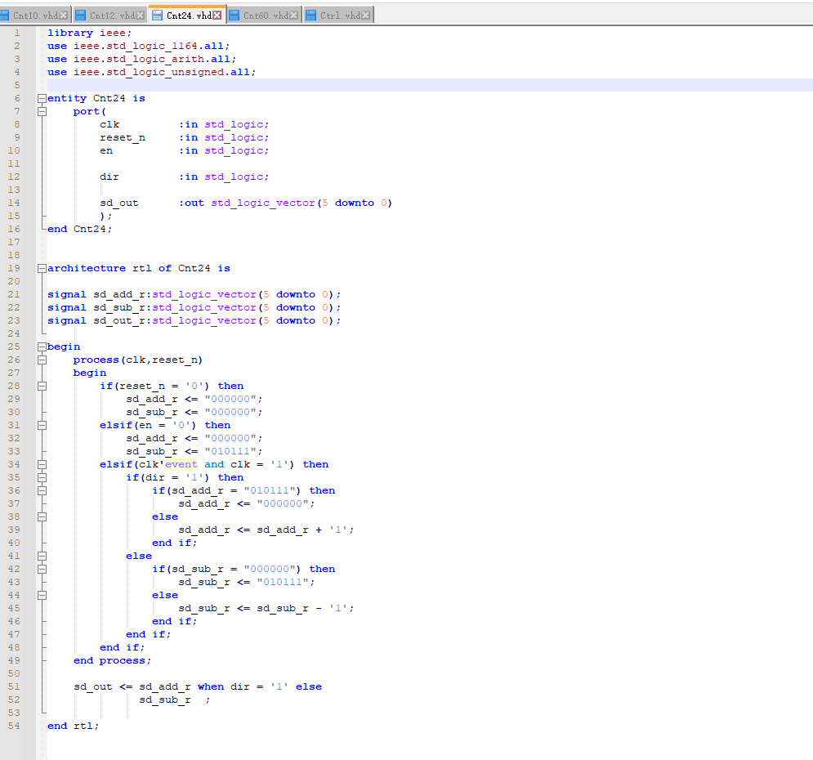The height and width of the screenshot is (760, 813).
Task: Close the Ctrl.vhd tab
Action: tap(366, 16)
